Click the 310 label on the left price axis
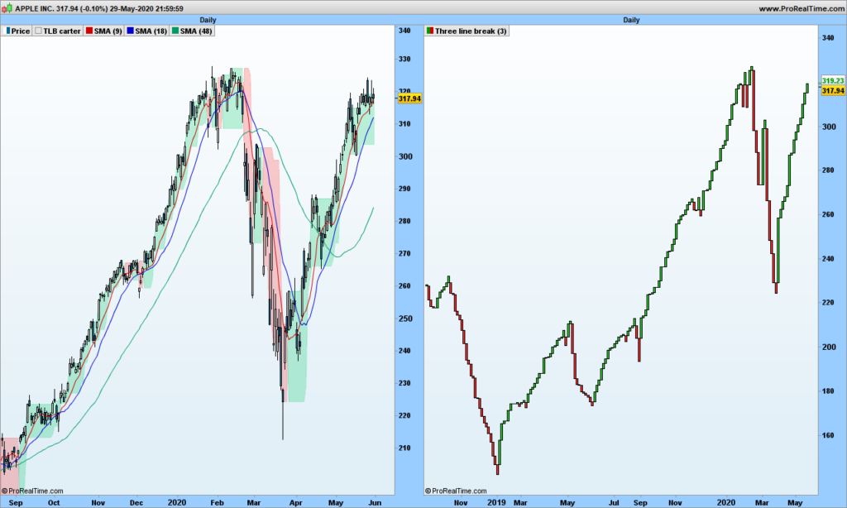Image resolution: width=847 pixels, height=508 pixels. point(404,124)
